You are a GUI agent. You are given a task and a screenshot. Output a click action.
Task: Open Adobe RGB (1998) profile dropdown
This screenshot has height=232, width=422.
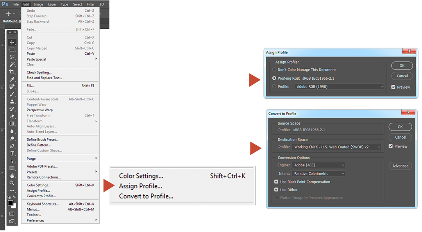point(339,87)
